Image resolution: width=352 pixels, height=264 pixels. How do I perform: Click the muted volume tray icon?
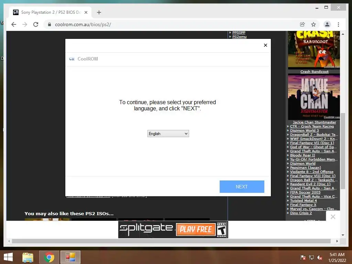[x=320, y=257]
